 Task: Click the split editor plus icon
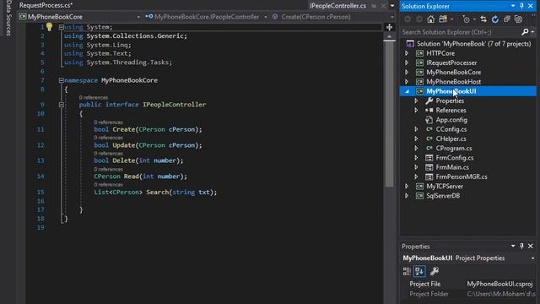click(389, 27)
